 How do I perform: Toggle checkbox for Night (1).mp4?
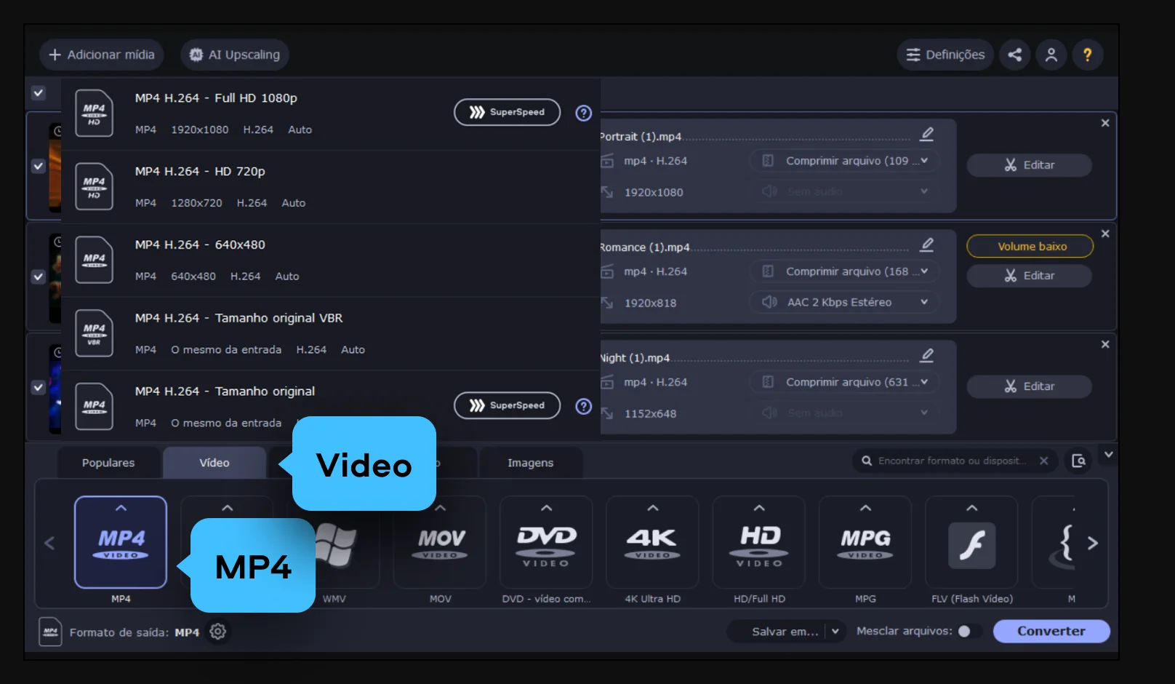[x=39, y=387]
